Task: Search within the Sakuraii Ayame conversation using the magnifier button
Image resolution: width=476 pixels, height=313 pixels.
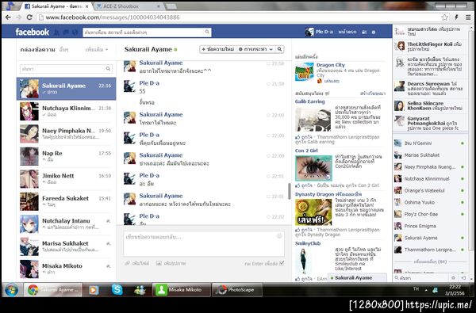Action: [279, 49]
